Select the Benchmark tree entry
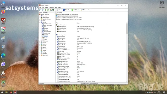Viewport: 167px width, 94px height. [45, 55]
